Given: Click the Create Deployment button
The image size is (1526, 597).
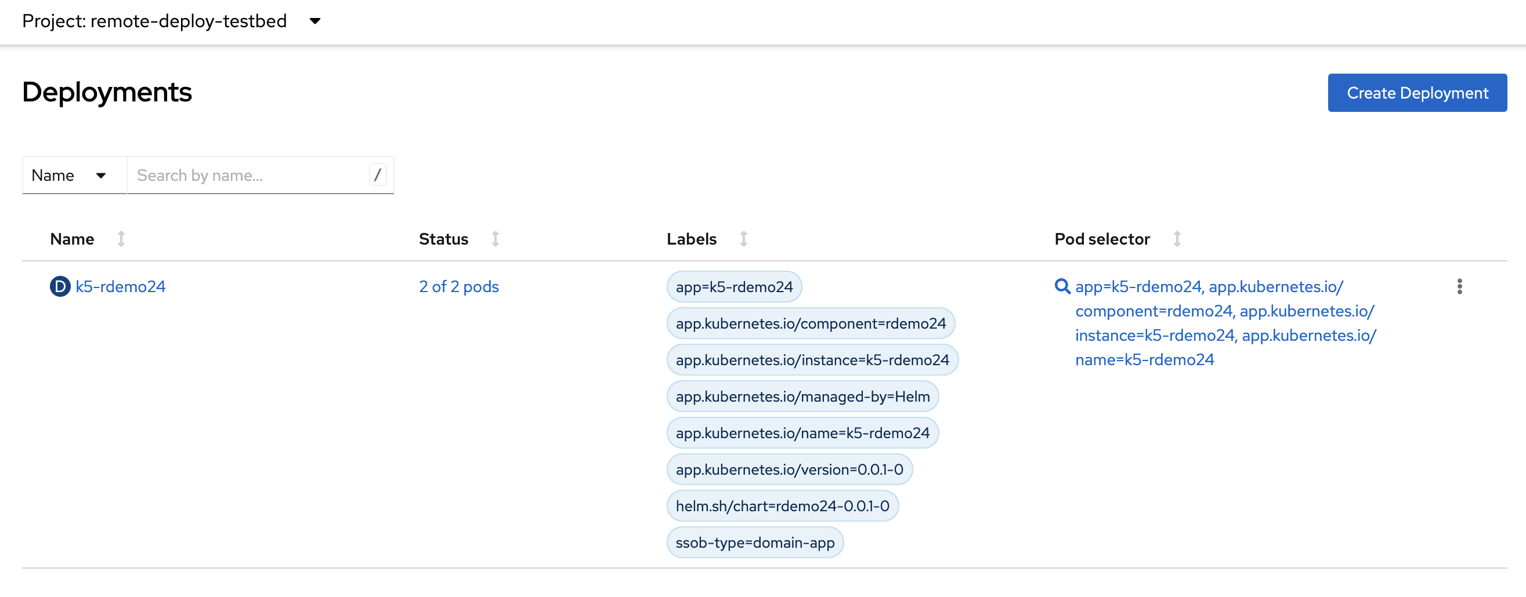Looking at the screenshot, I should (1417, 92).
